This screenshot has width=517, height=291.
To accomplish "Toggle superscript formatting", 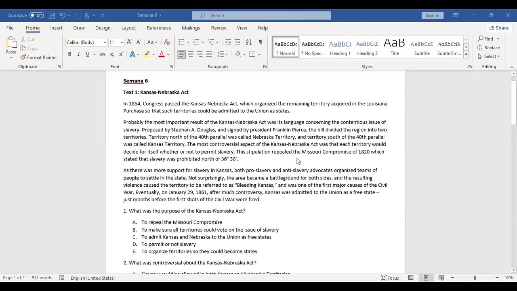I will [x=121, y=54].
